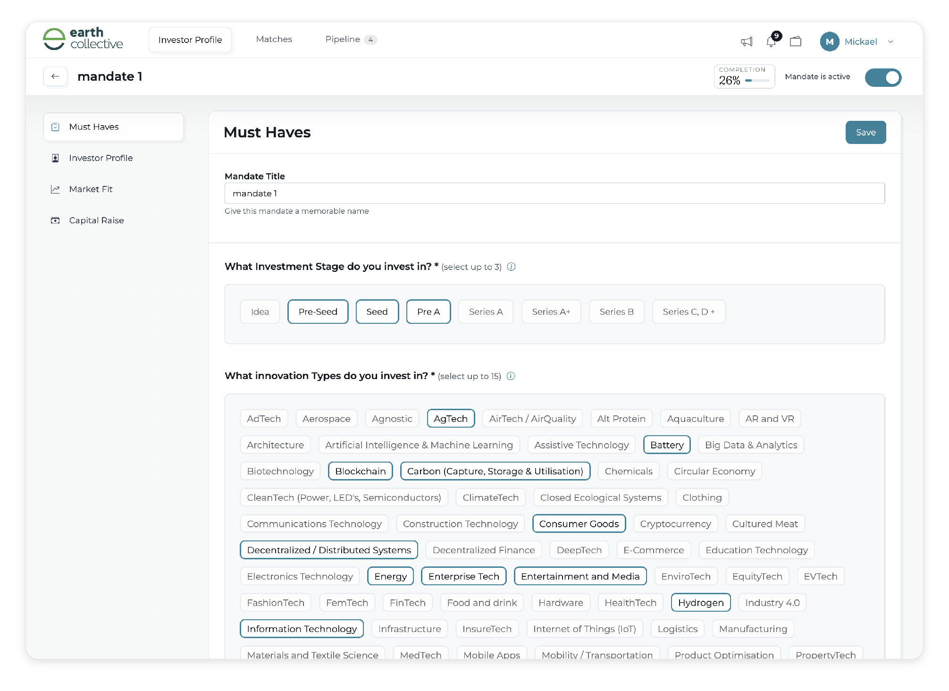Select the Idea stage chip
Viewport: 949px width, 691px height.
260,312
